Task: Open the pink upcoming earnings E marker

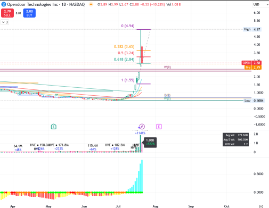Action: [x=159, y=127]
